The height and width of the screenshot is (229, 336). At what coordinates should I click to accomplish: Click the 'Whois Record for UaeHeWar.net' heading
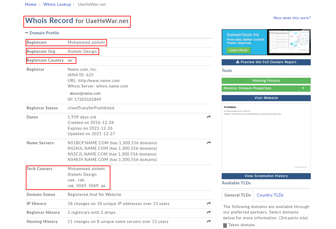77,21
